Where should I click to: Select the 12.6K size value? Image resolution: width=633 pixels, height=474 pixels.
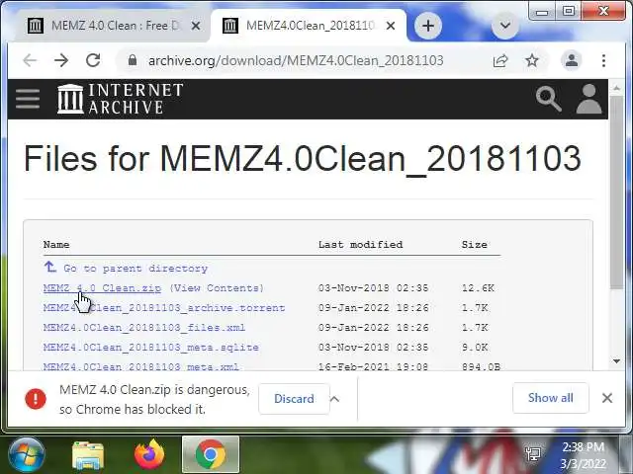478,288
